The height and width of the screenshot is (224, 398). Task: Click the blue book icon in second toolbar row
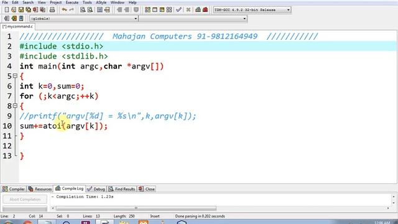[21, 18]
